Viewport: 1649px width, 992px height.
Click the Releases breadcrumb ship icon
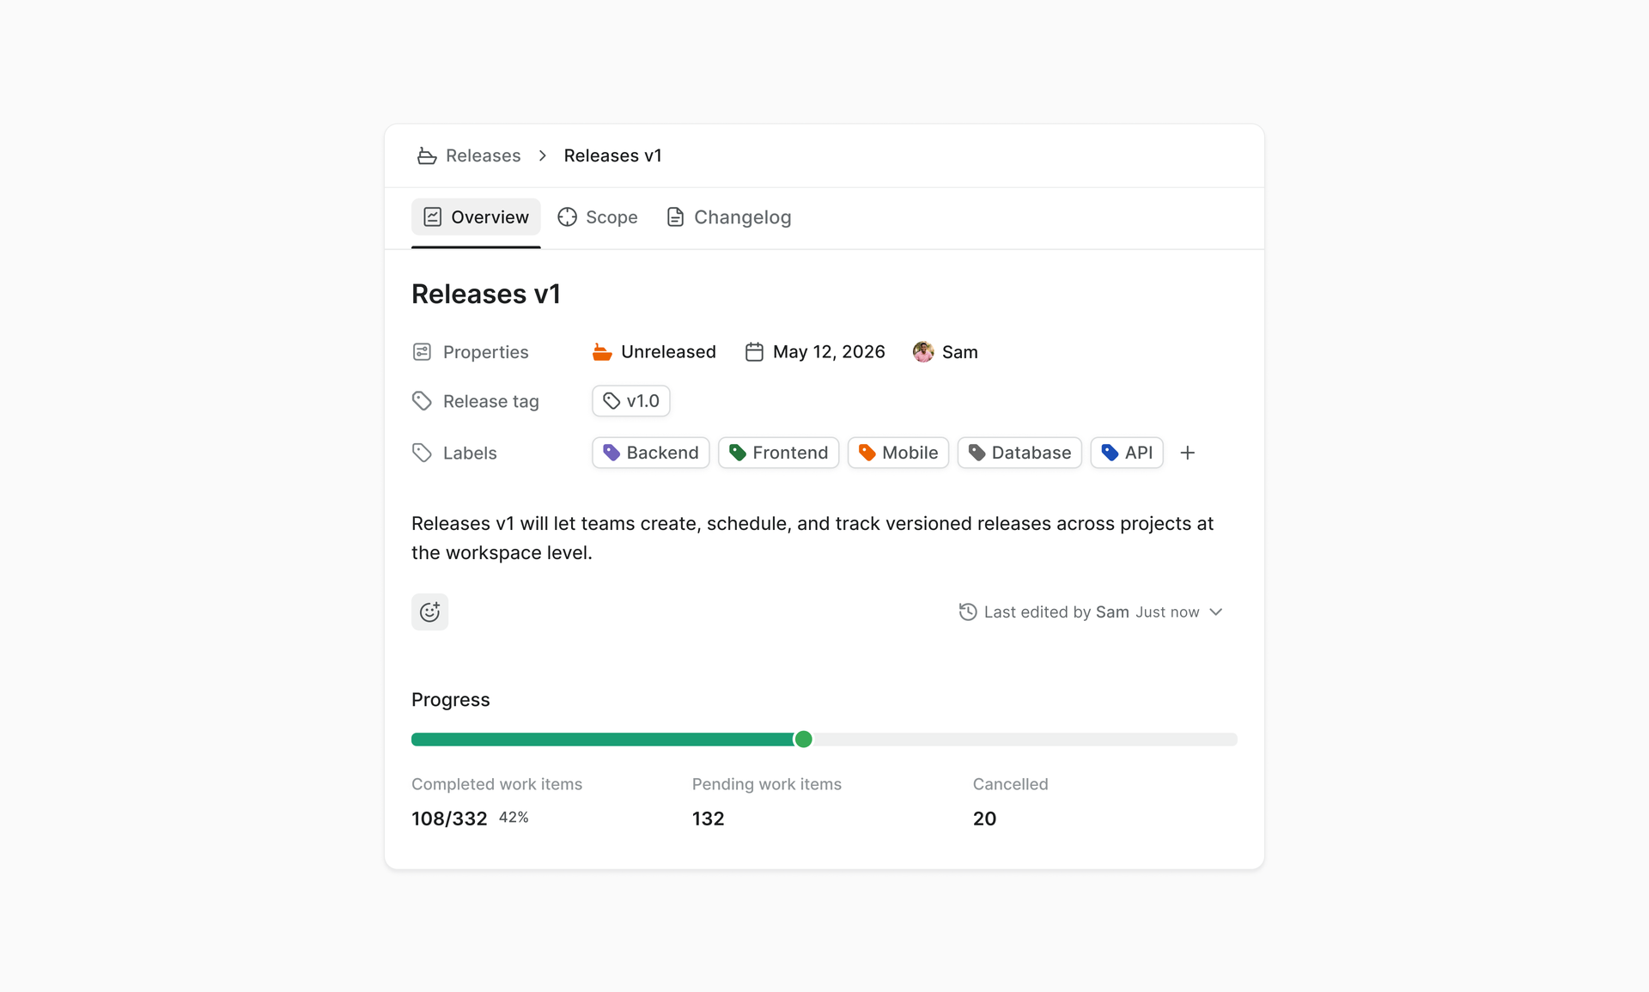(x=427, y=155)
